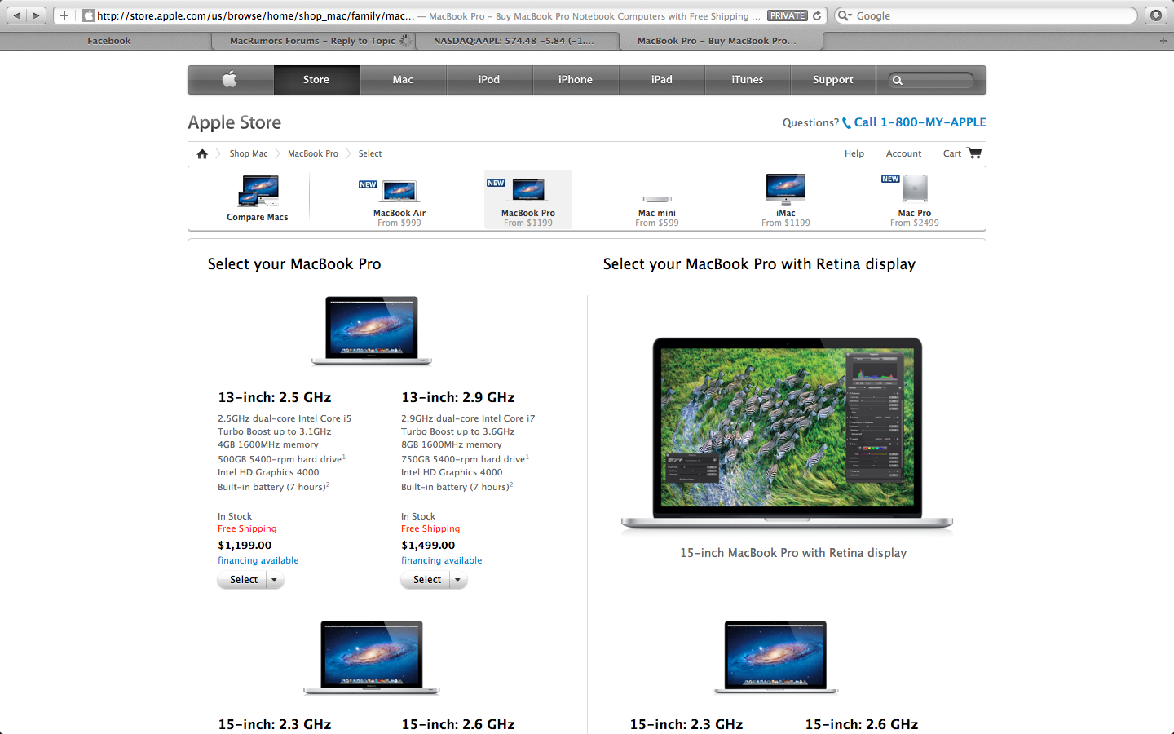Add bookmark with the plus button

64,15
